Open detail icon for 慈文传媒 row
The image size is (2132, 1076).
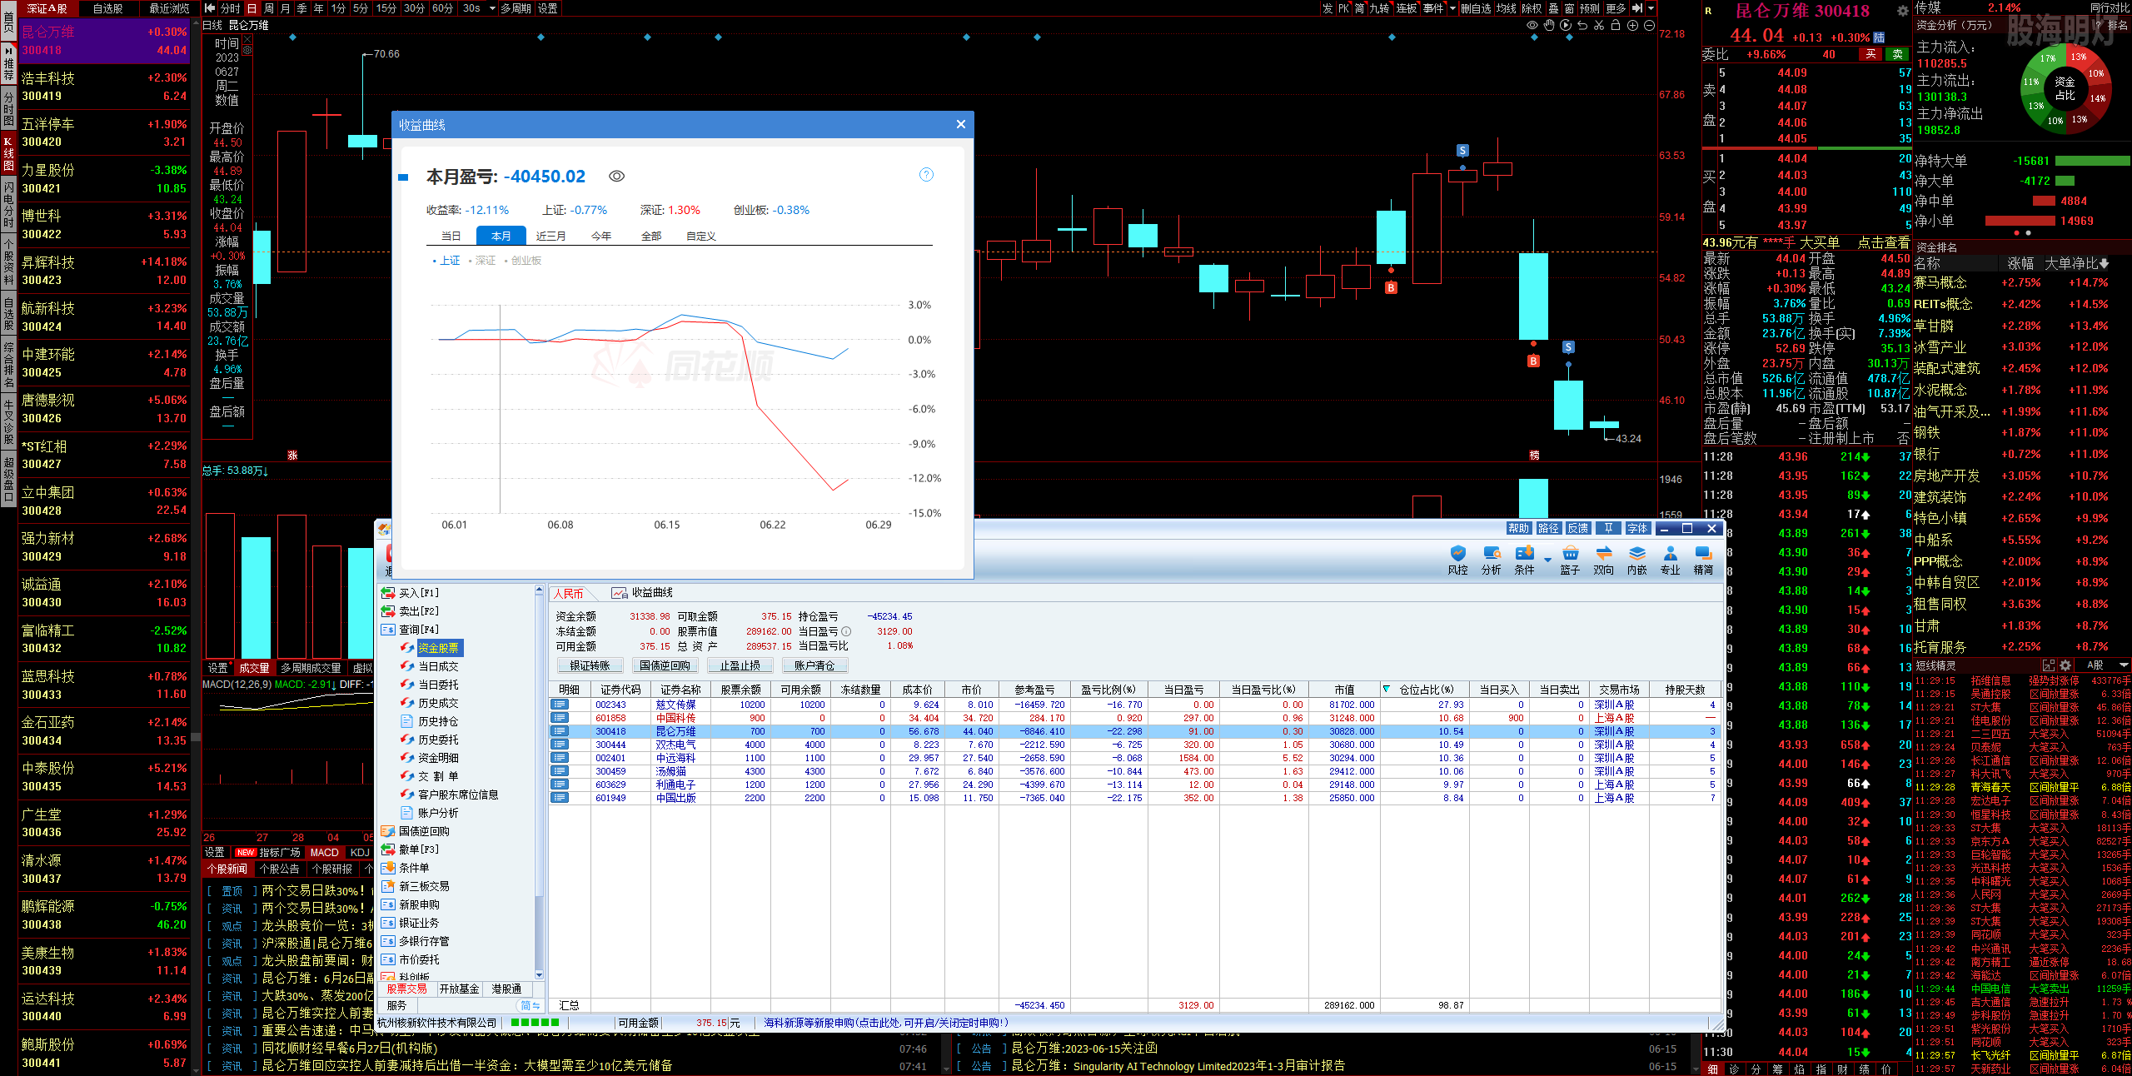point(560,705)
